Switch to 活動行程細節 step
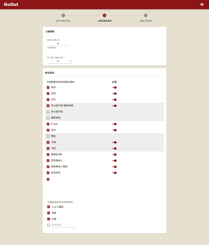The height and width of the screenshot is (245, 209). click(x=146, y=21)
